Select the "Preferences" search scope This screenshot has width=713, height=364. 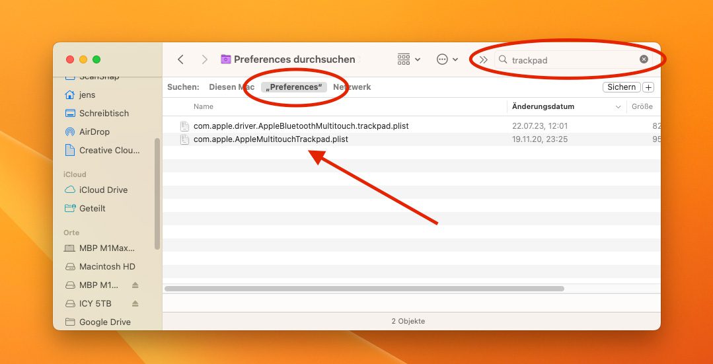[293, 87]
